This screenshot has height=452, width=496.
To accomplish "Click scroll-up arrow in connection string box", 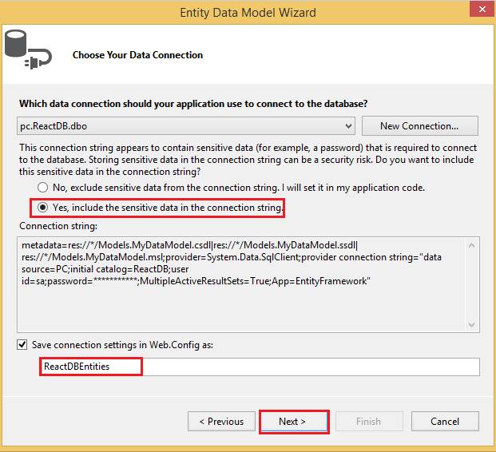I will pyautogui.click(x=471, y=245).
